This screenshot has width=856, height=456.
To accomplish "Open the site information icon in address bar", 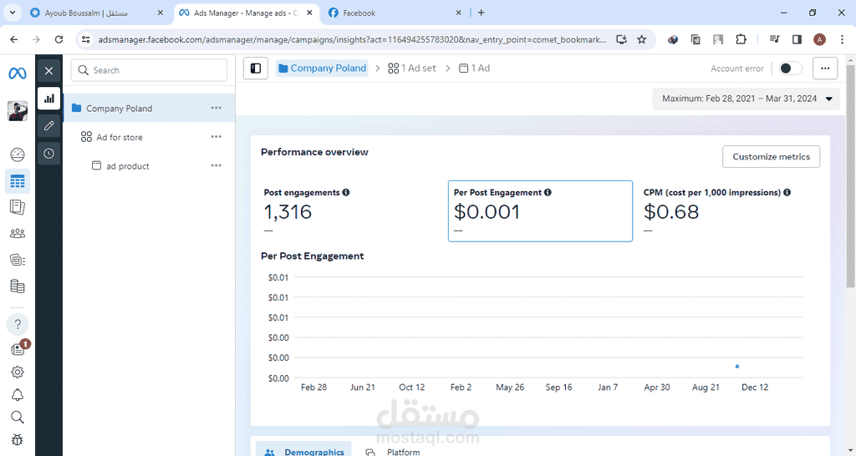I will [x=84, y=39].
